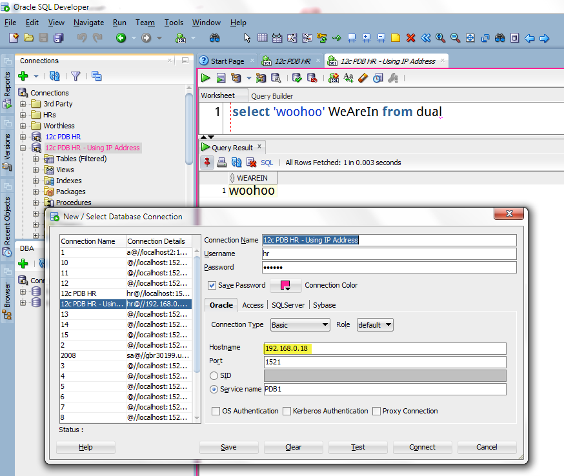The width and height of the screenshot is (564, 476).
Task: Select the SQLServer tab in connection dialog
Action: [x=288, y=305]
